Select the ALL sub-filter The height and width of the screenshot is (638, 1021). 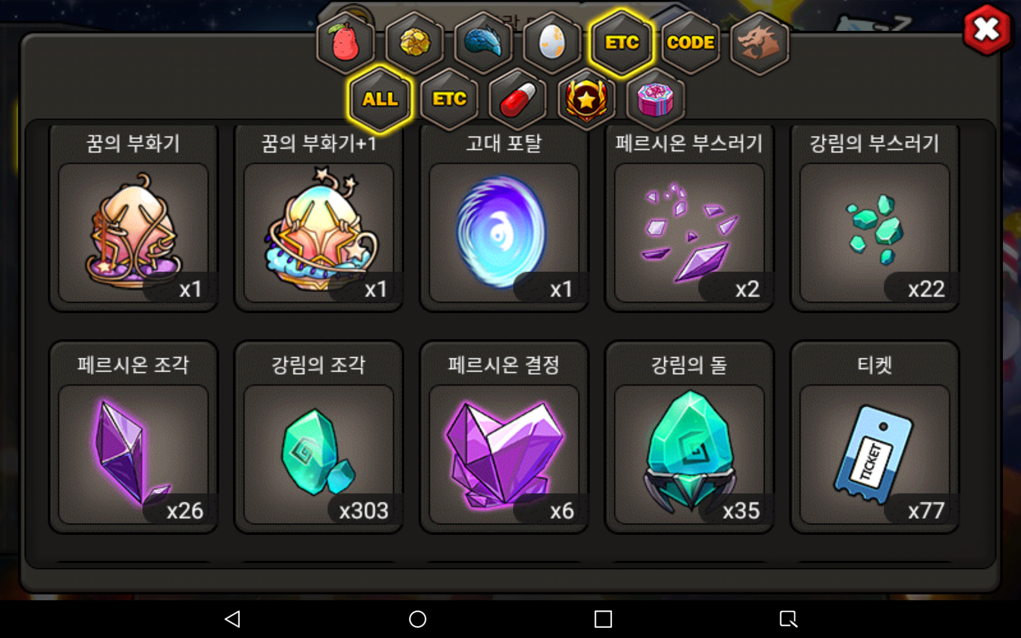click(x=380, y=99)
